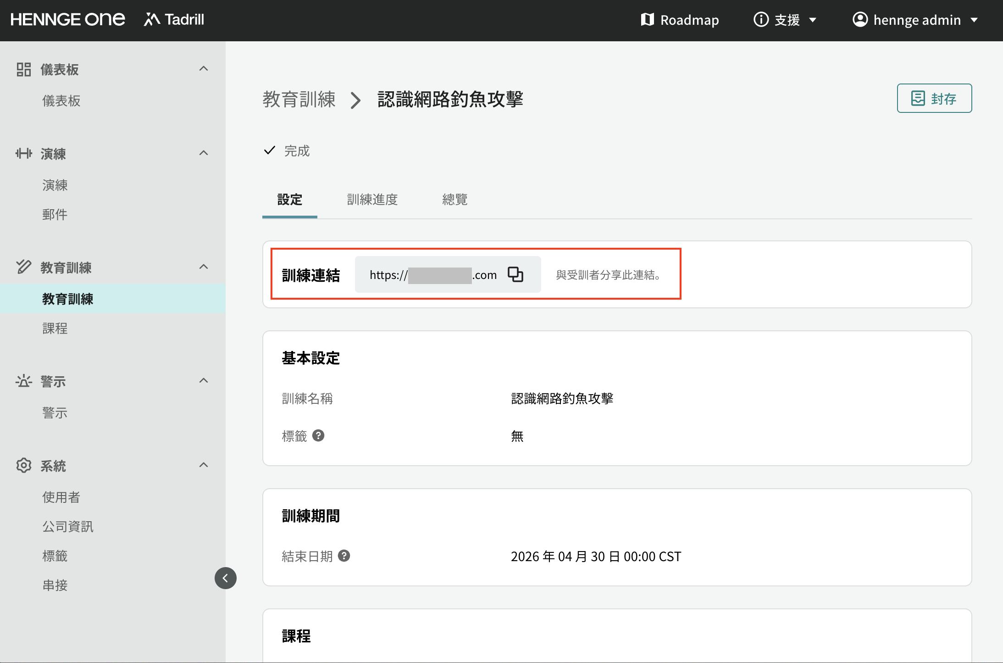This screenshot has width=1003, height=663.
Task: Click the training link URL field
Action: [448, 274]
